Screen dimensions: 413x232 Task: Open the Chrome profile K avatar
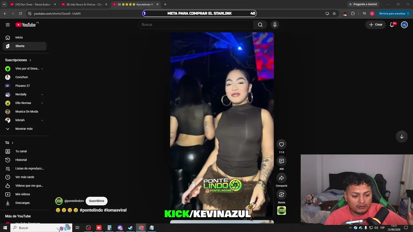pos(372,14)
